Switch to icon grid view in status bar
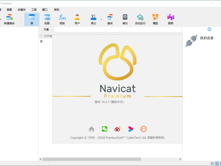 pos(212,164)
